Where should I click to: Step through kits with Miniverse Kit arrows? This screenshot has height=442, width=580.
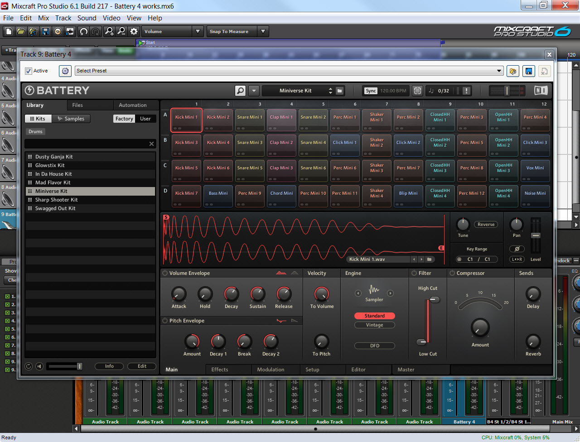330,91
